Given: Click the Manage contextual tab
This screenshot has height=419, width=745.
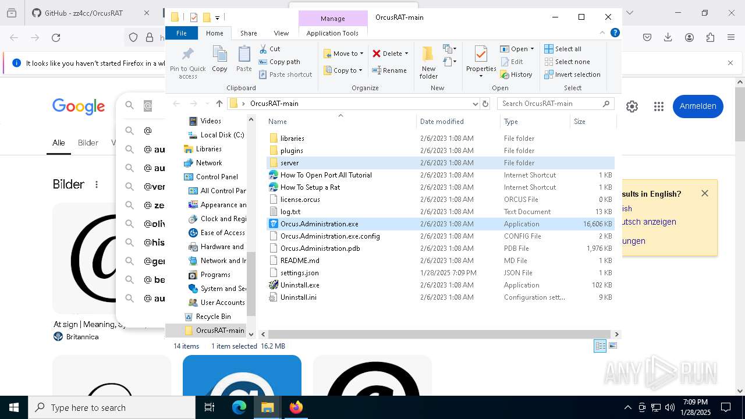Looking at the screenshot, I should [x=333, y=19].
